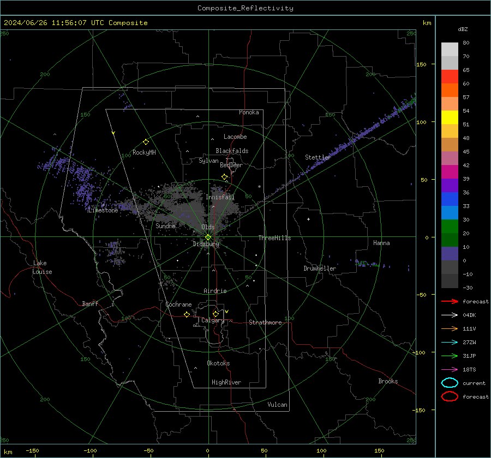491x458 pixels.
Task: Click the Airdrie label
Action: click(x=215, y=291)
